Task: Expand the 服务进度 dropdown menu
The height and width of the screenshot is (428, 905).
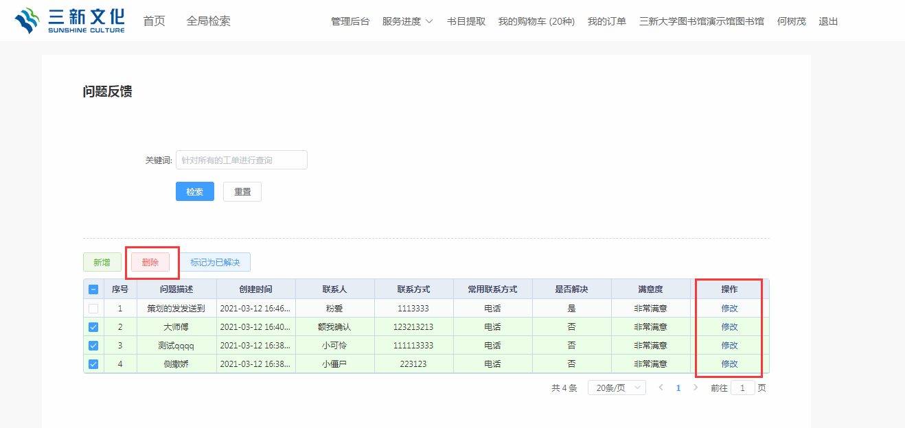Action: [x=407, y=21]
